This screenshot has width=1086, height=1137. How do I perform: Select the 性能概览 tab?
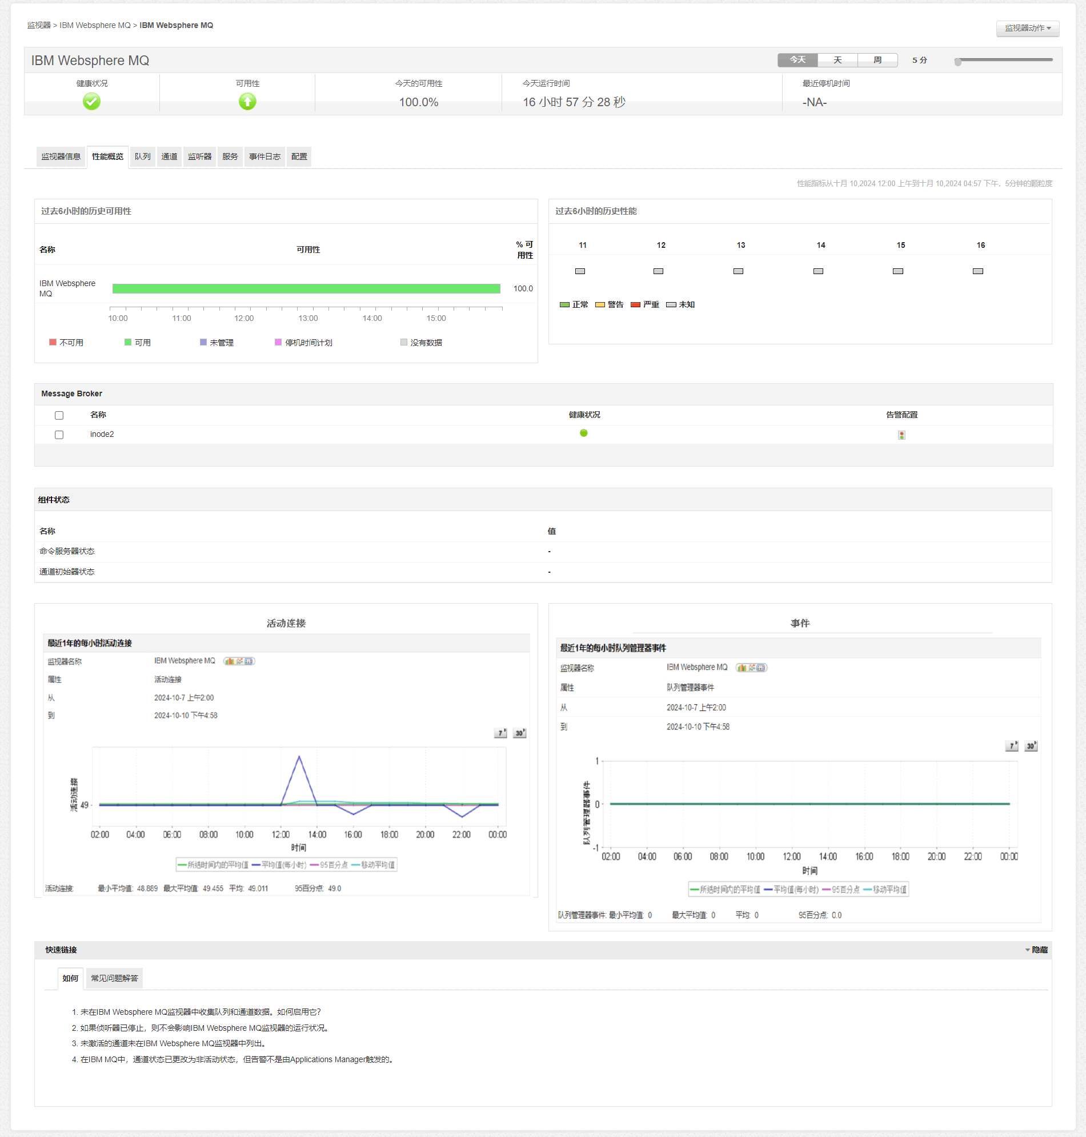(x=107, y=157)
